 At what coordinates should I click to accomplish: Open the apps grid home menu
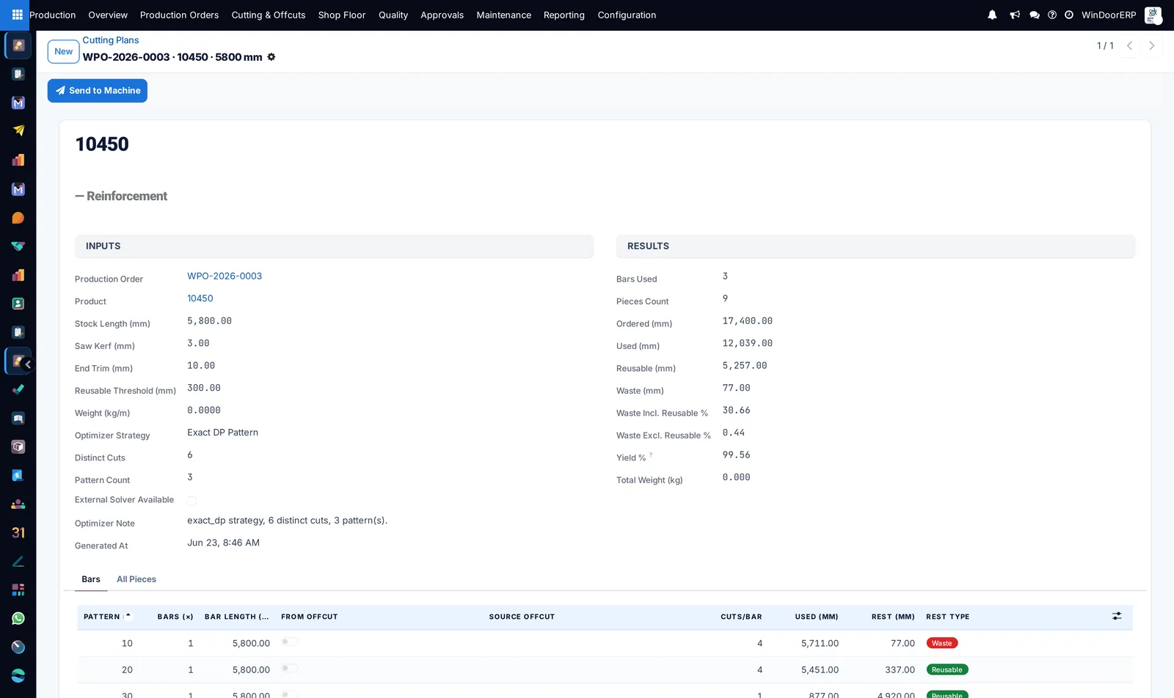coord(18,15)
